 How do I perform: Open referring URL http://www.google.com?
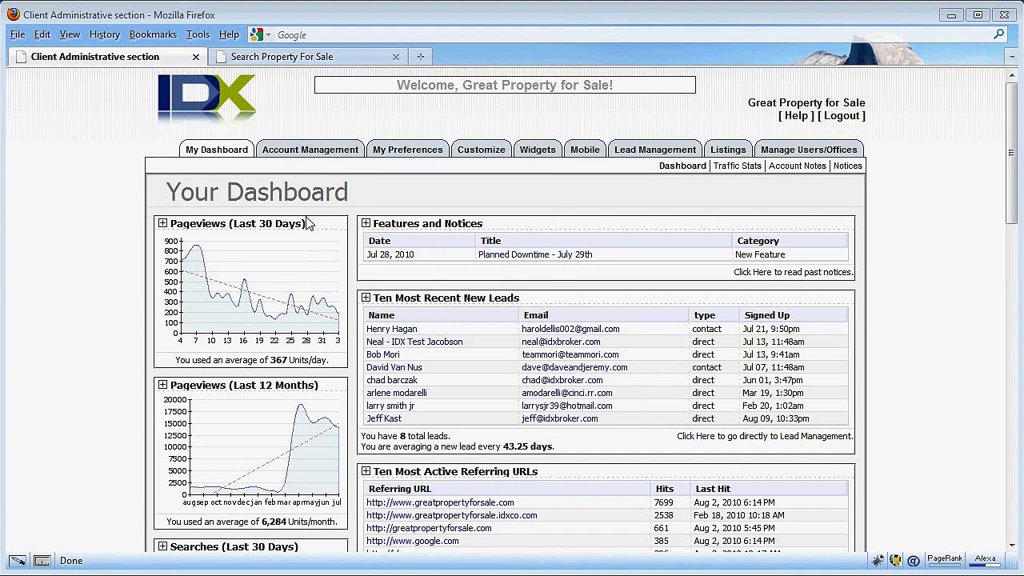coord(413,541)
